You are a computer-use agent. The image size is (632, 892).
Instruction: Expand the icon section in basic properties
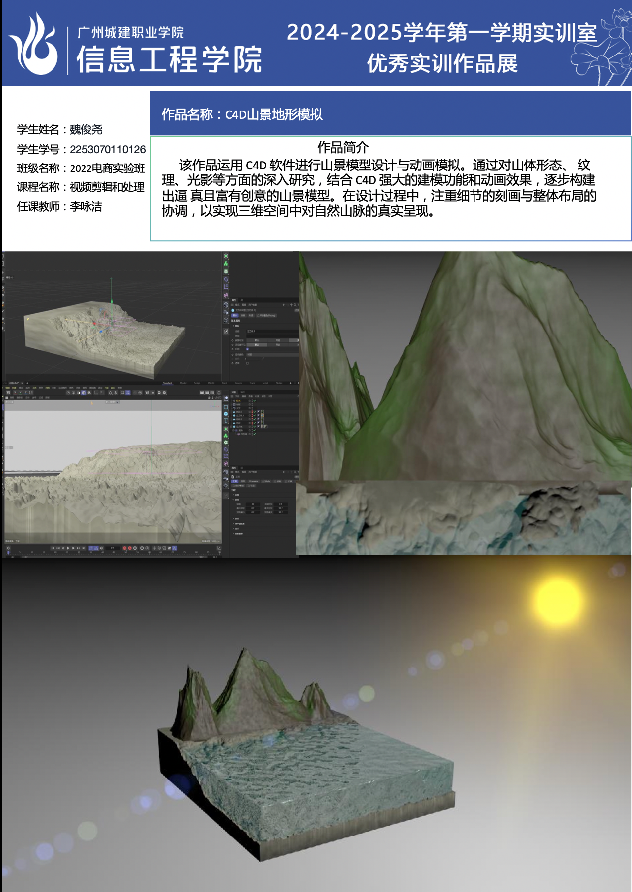tap(233, 326)
